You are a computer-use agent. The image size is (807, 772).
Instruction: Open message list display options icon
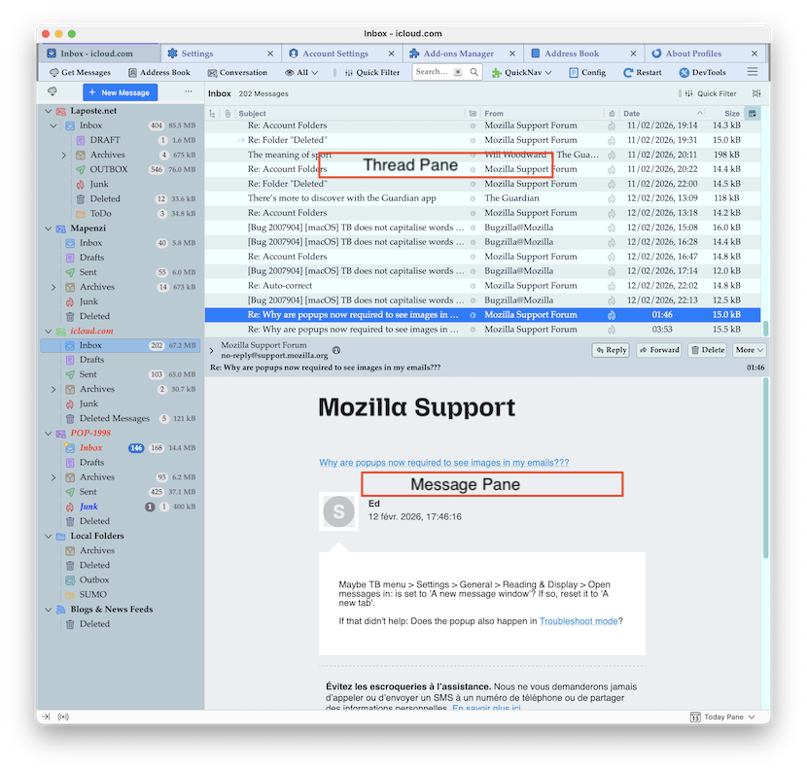pyautogui.click(x=756, y=93)
